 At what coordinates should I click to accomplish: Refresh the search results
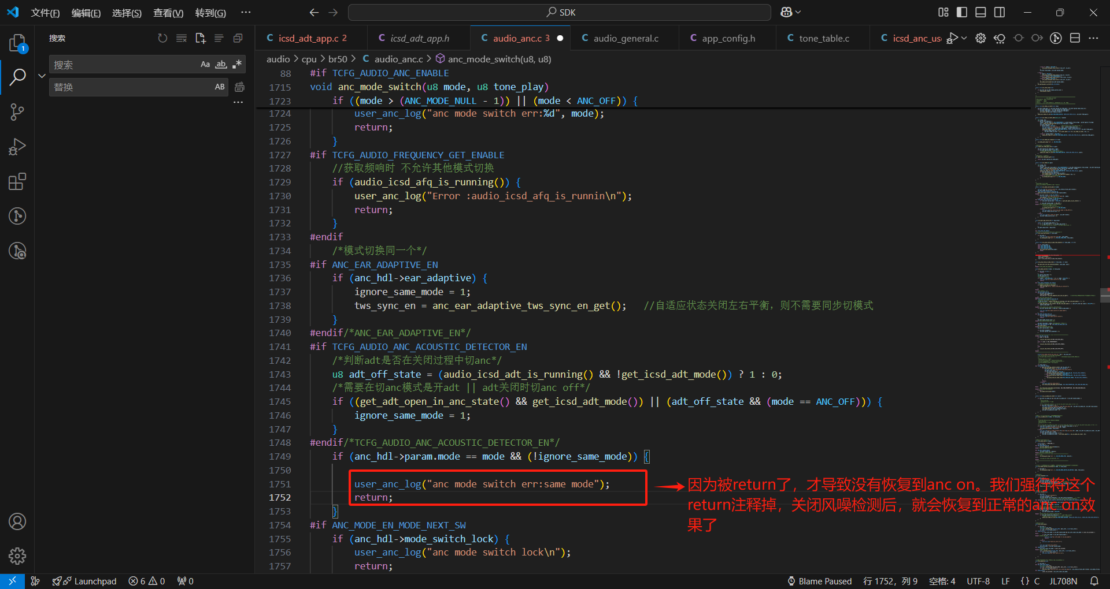(162, 38)
